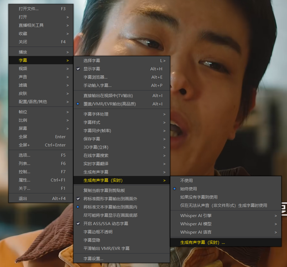Open the 选择字幕 submenu
The width and height of the screenshot is (287, 267).
coord(122,61)
